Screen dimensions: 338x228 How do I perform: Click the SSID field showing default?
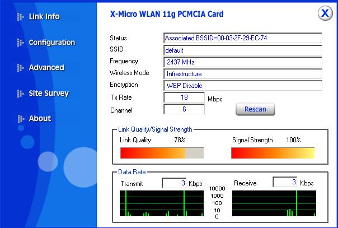coord(243,50)
